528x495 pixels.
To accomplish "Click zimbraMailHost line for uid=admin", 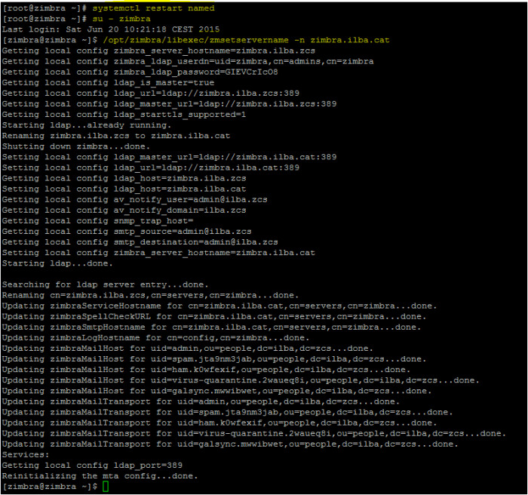I will (188, 348).
